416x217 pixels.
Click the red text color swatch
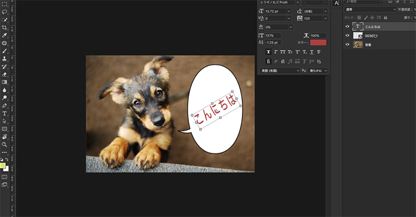[x=318, y=42]
